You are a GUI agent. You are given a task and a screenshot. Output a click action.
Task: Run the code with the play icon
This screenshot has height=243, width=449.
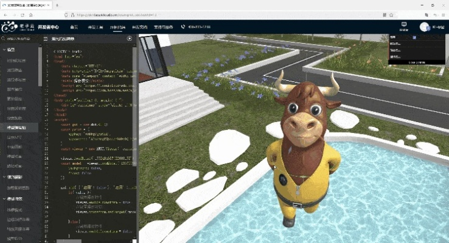point(130,38)
